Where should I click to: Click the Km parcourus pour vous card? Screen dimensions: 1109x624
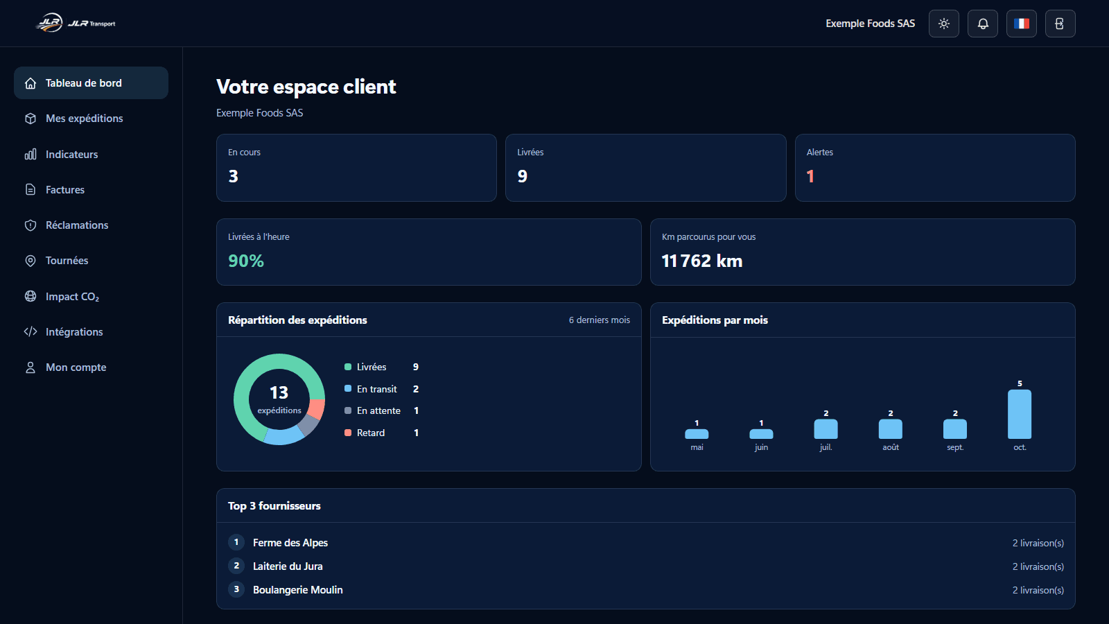[863, 252]
